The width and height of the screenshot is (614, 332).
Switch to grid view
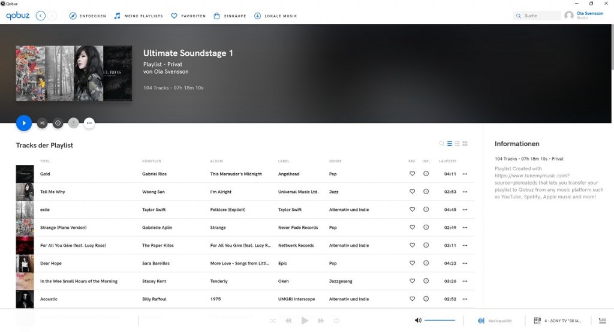[x=465, y=144]
